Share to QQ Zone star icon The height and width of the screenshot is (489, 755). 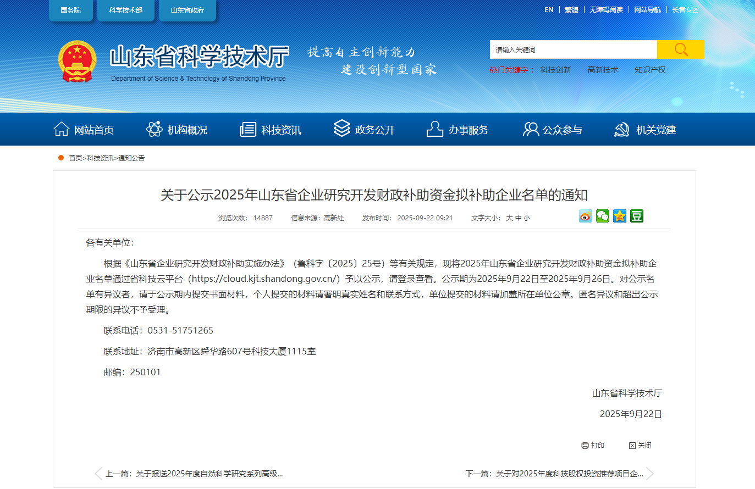click(x=620, y=216)
